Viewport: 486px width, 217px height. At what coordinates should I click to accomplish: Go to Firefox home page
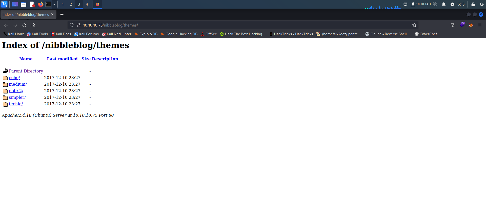pyautogui.click(x=33, y=25)
